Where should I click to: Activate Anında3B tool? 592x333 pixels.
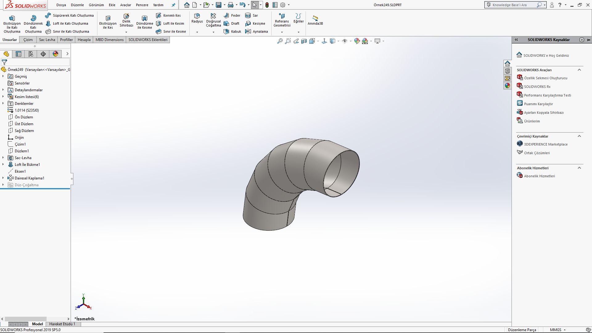315,20
